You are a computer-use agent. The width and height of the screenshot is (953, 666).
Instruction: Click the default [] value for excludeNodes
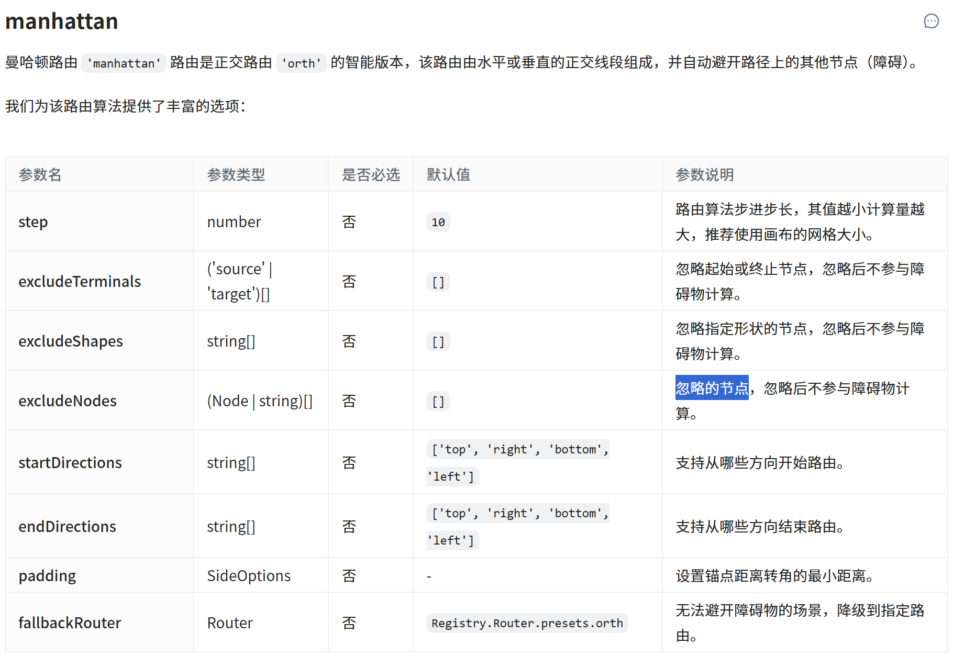[438, 402]
